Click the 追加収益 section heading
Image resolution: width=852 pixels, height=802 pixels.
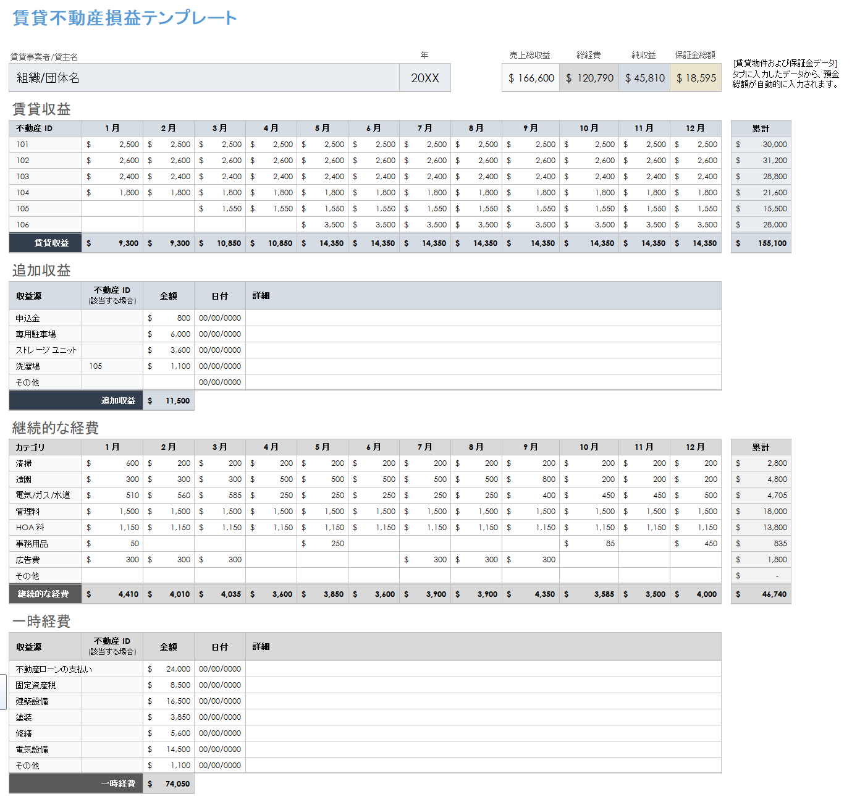point(41,271)
